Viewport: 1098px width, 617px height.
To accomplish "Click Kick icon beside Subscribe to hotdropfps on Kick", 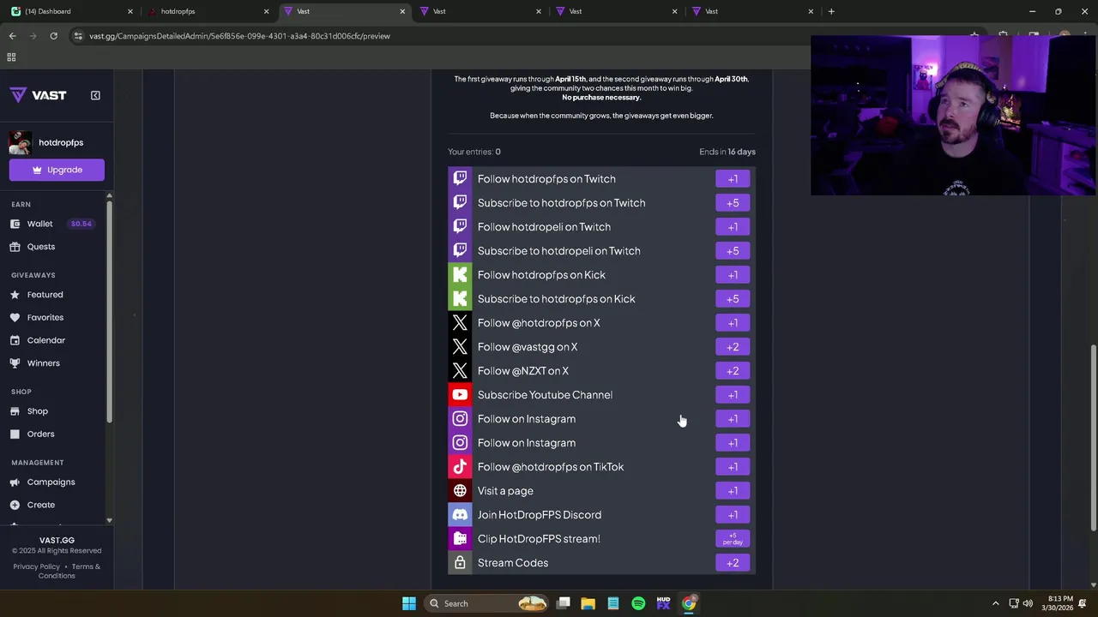I will (460, 299).
